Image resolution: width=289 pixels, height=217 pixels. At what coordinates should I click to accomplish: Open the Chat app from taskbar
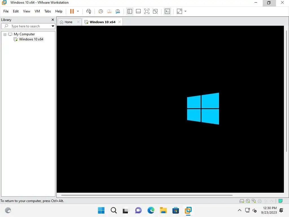pyautogui.click(x=138, y=210)
